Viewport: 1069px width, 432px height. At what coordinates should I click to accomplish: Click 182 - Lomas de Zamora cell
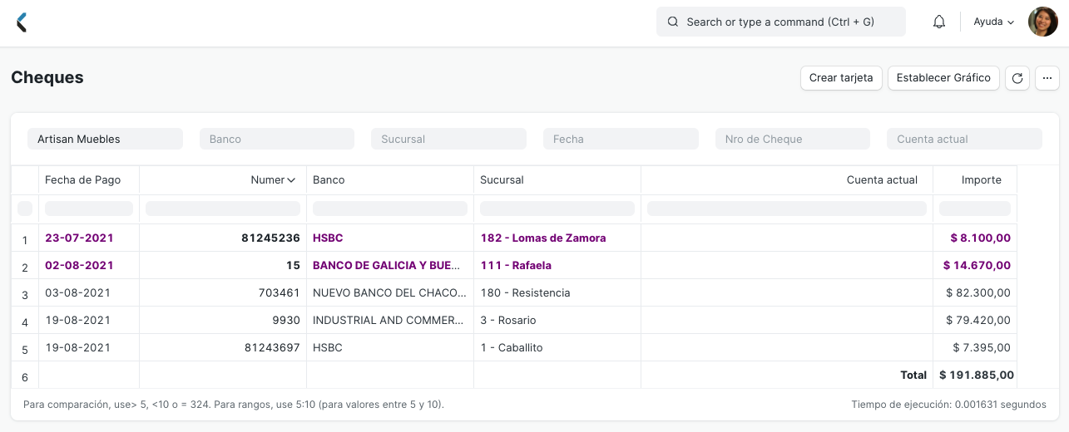pyautogui.click(x=557, y=238)
